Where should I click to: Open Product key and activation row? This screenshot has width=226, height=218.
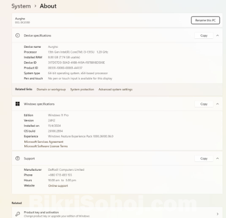[117, 213]
